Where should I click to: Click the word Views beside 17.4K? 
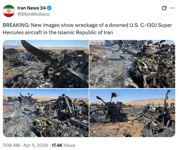(69, 145)
